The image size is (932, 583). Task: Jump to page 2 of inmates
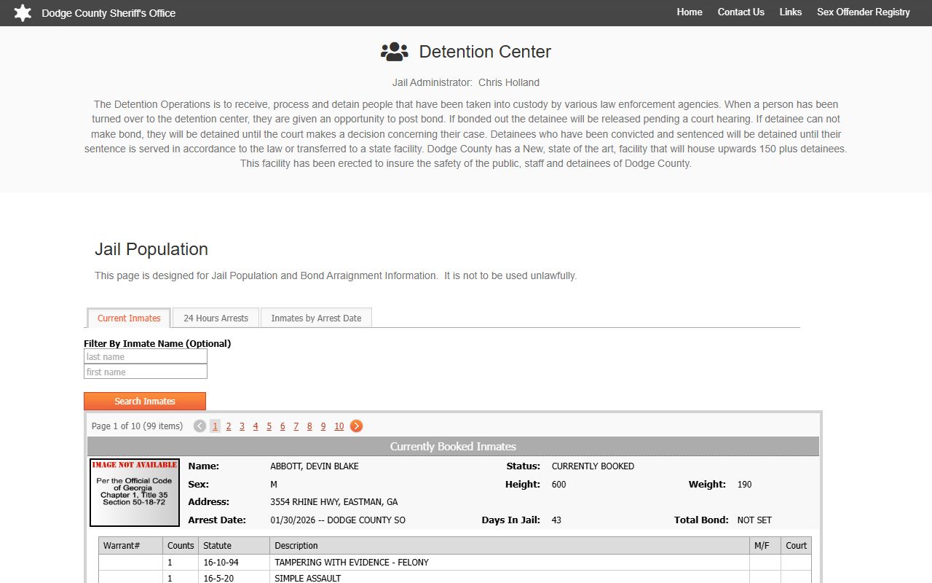(x=229, y=426)
